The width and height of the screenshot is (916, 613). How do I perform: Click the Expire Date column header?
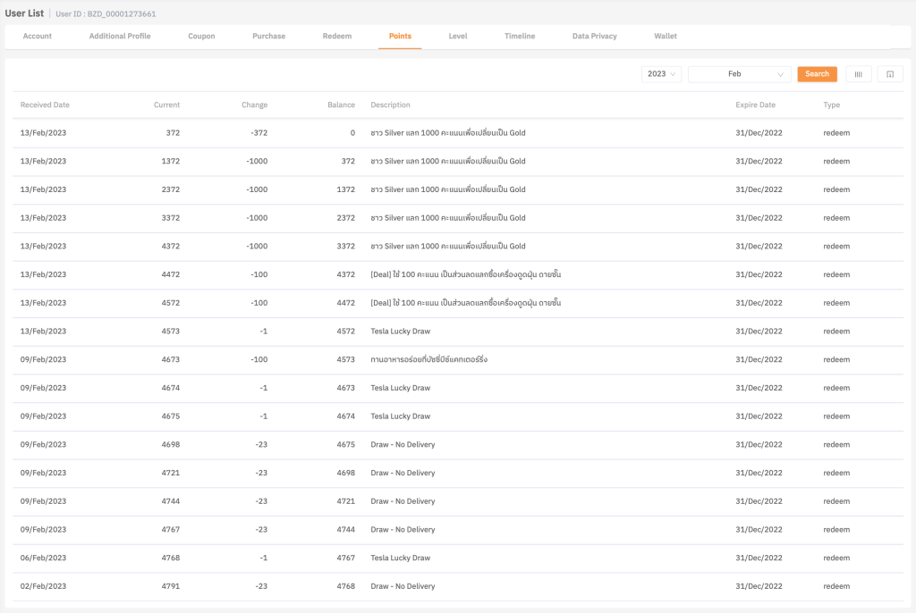[755, 105]
